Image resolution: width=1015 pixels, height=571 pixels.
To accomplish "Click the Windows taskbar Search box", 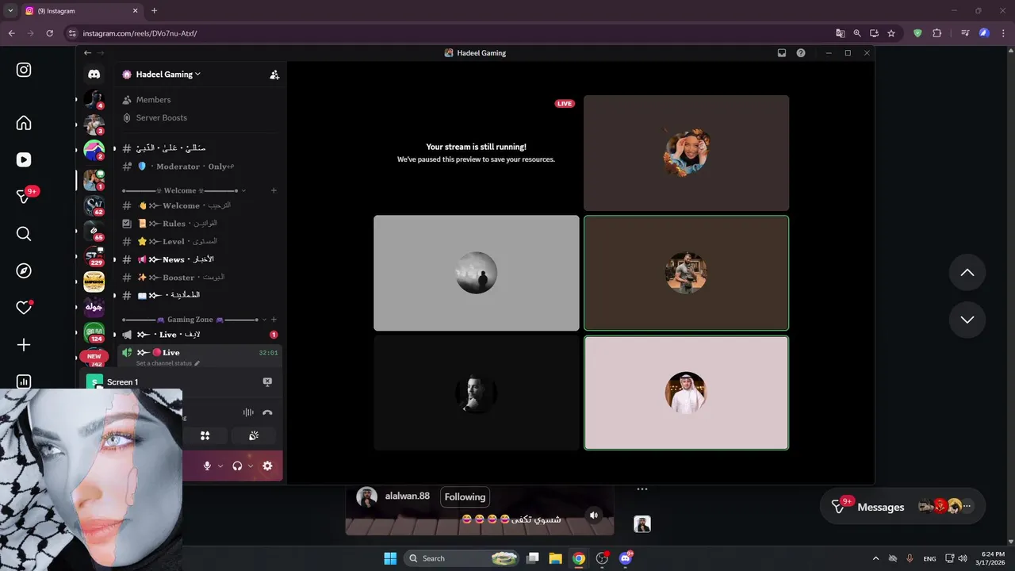I will pyautogui.click(x=461, y=558).
